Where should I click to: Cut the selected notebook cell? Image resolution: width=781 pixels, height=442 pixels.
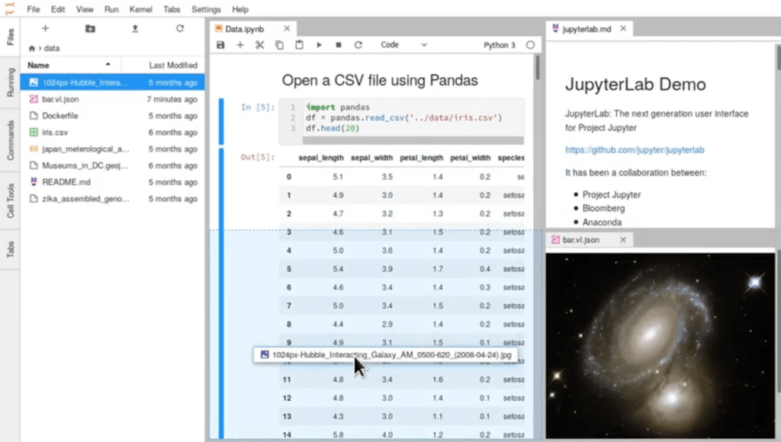pyautogui.click(x=259, y=44)
